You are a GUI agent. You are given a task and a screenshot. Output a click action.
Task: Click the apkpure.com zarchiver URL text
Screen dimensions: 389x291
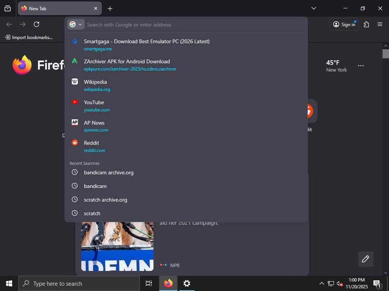(x=130, y=69)
